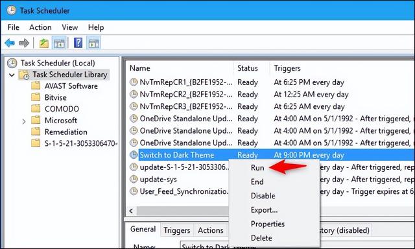Switch to the General tab
Viewport: 415px width, 249px height.
click(143, 229)
